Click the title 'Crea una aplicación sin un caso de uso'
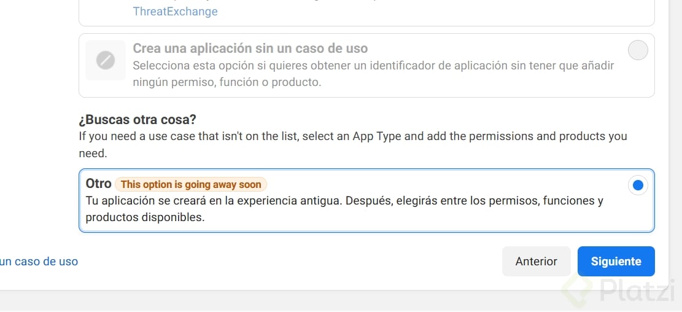This screenshot has height=312, width=682. tap(250, 49)
